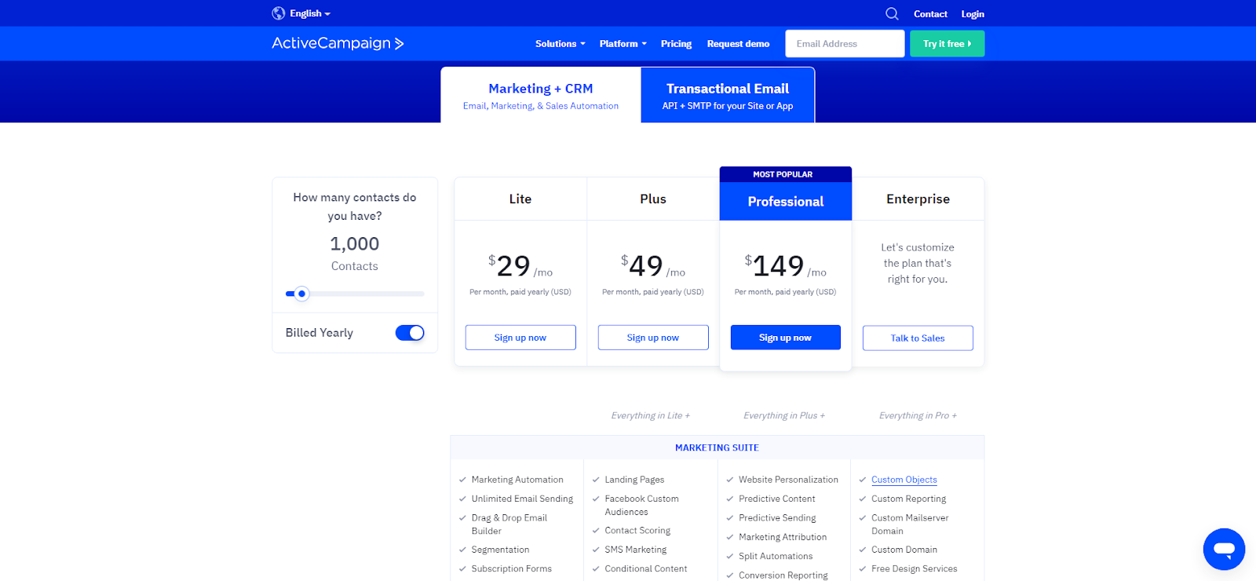
Task: Click the ActiveCampaign logo
Action: pos(338,43)
